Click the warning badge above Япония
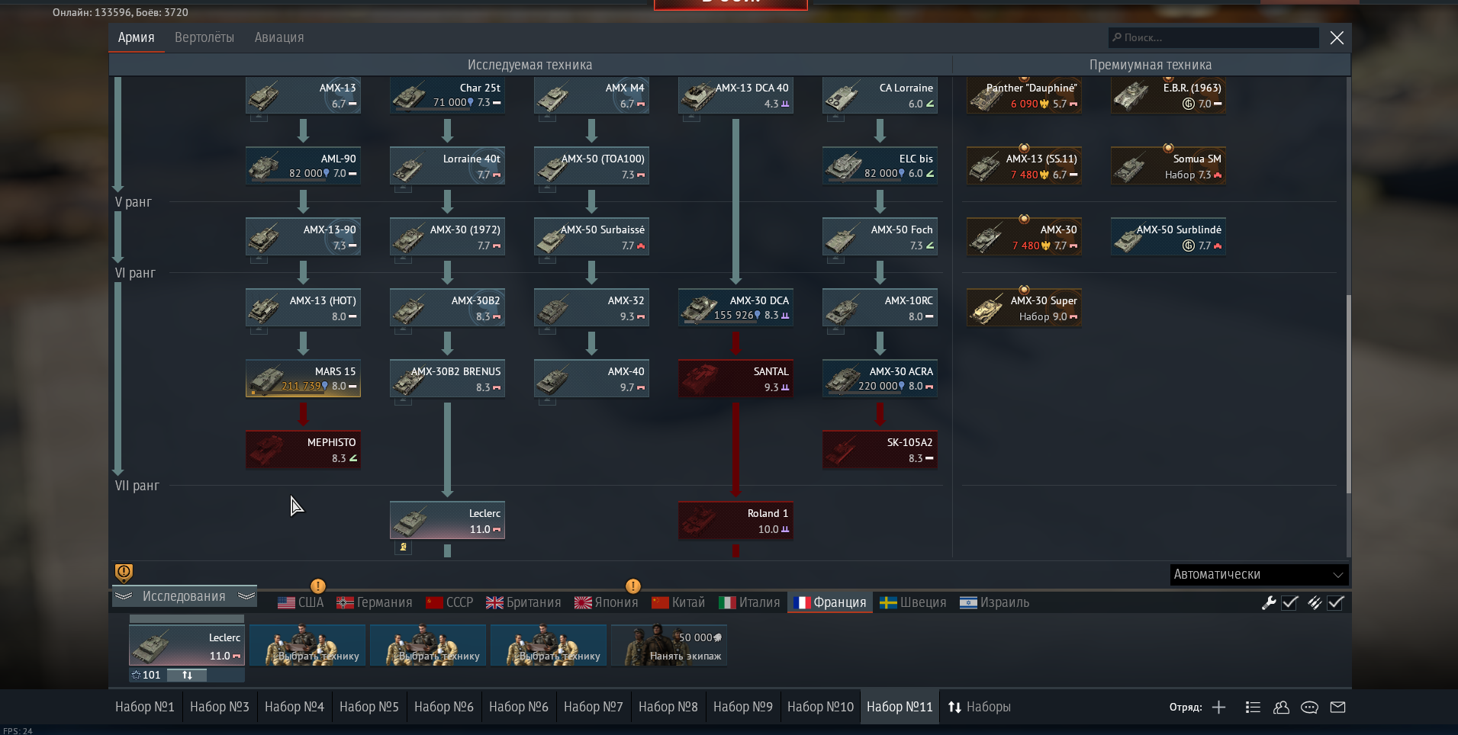The image size is (1458, 735). click(632, 586)
